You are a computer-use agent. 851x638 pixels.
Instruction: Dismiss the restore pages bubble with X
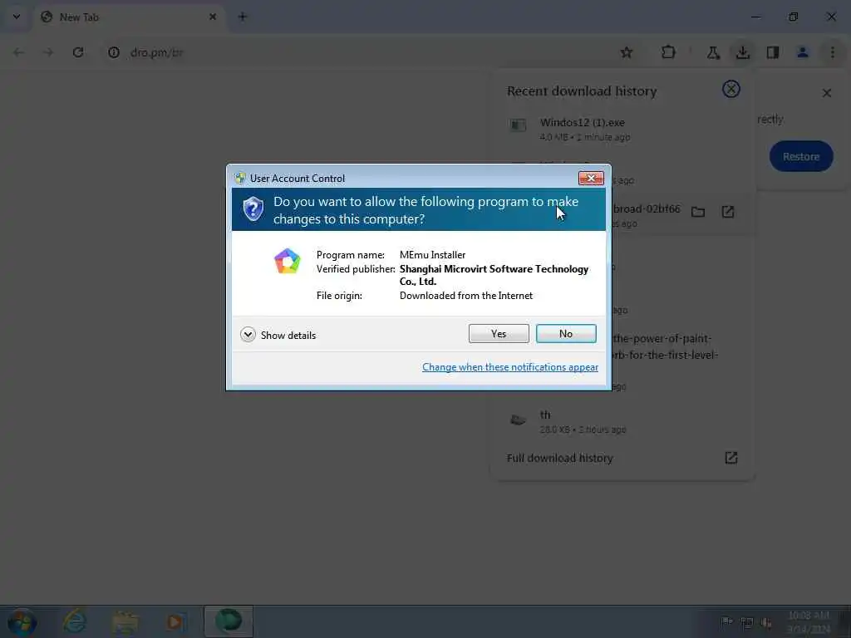tap(826, 93)
